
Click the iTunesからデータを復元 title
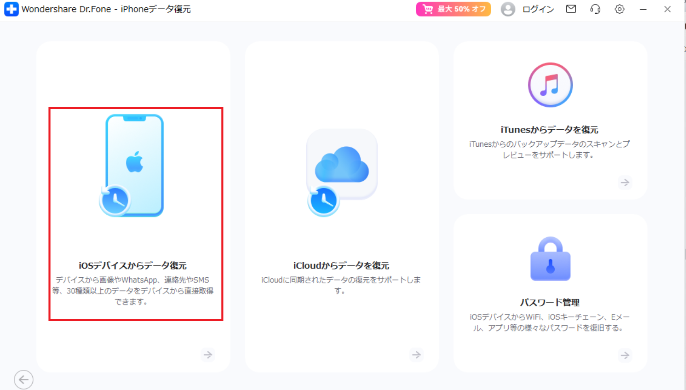tap(549, 130)
